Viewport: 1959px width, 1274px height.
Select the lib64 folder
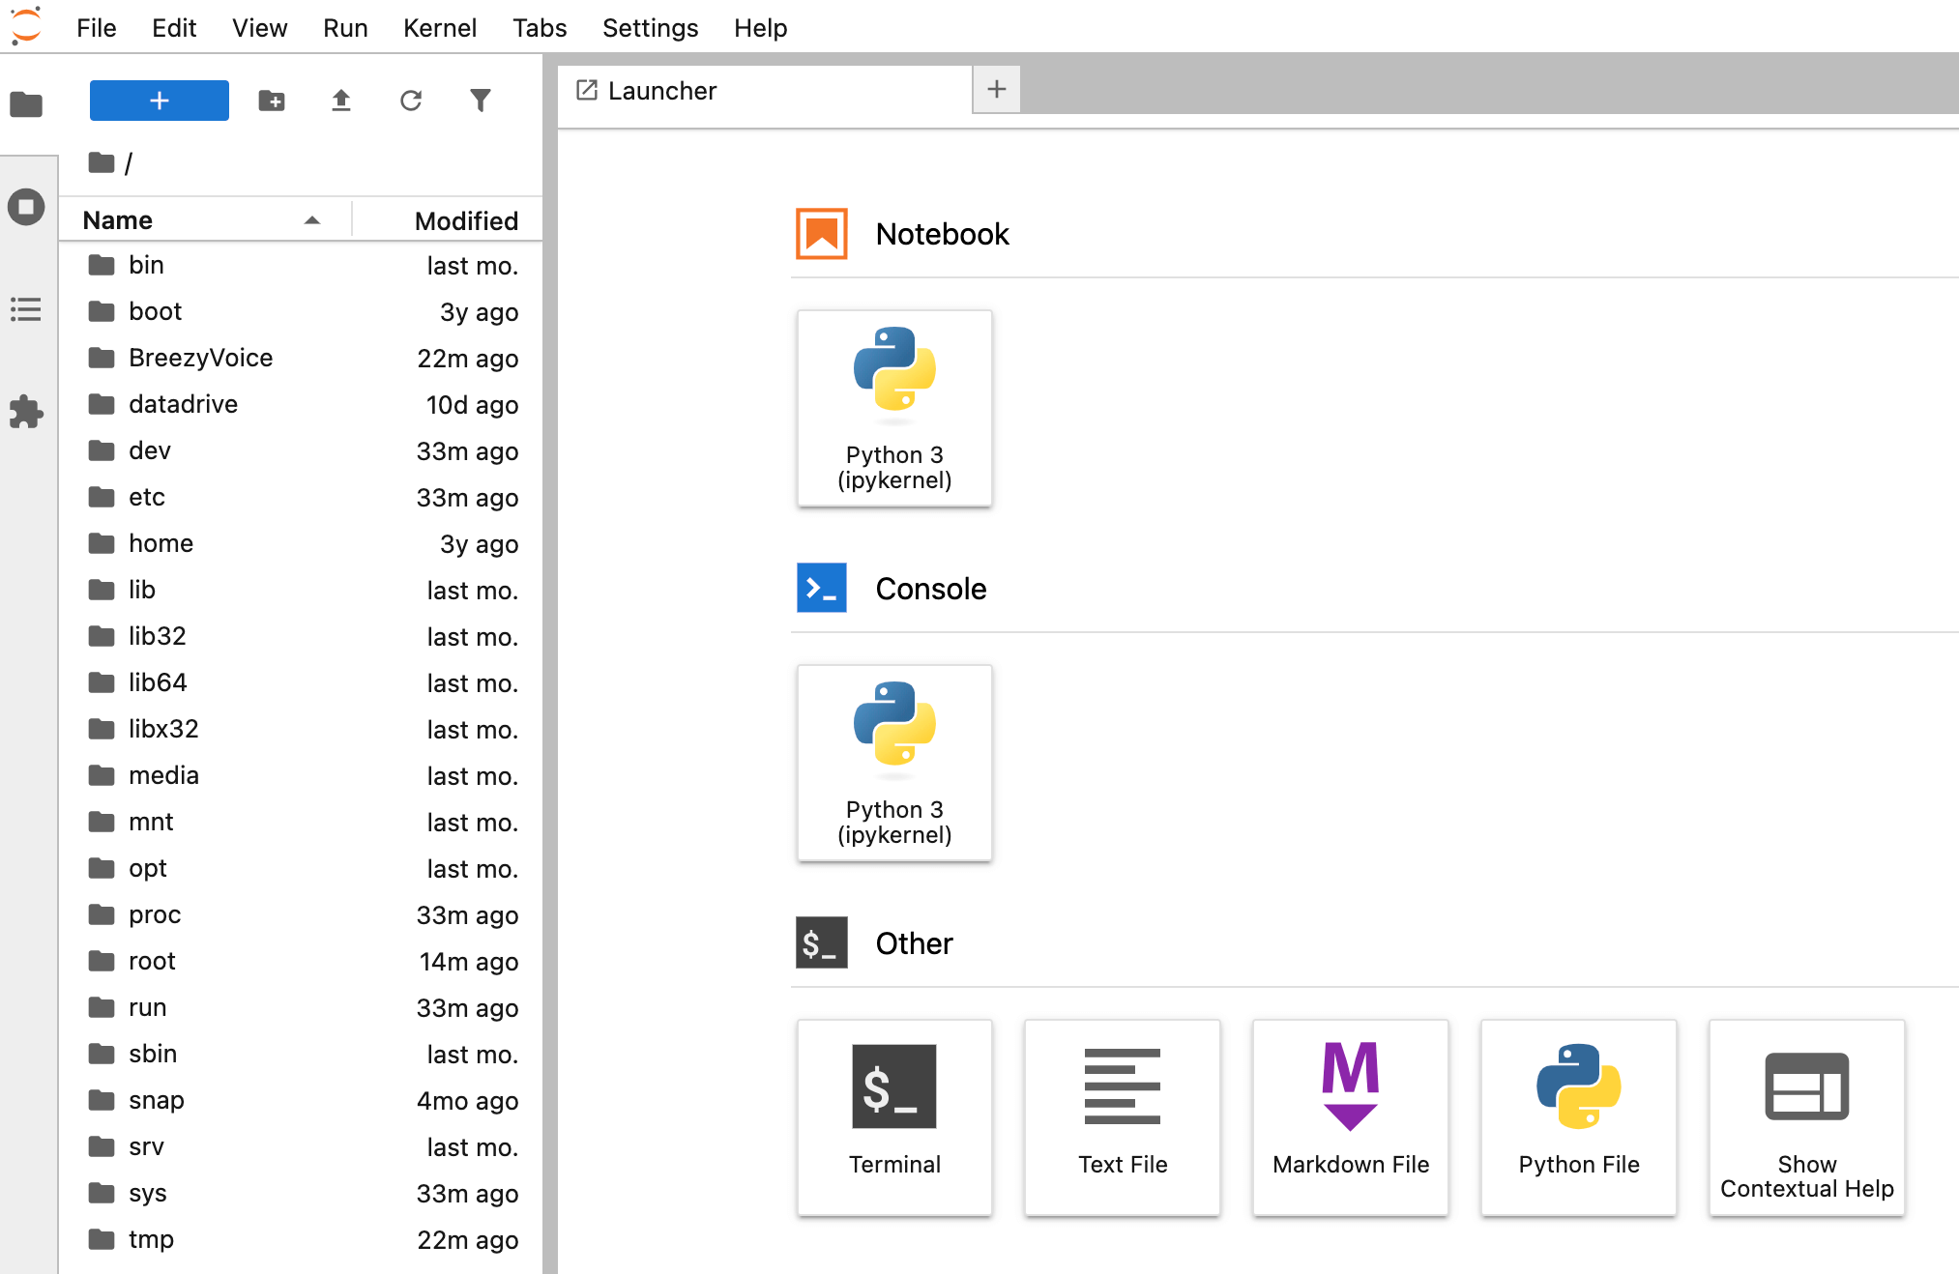pos(302,682)
